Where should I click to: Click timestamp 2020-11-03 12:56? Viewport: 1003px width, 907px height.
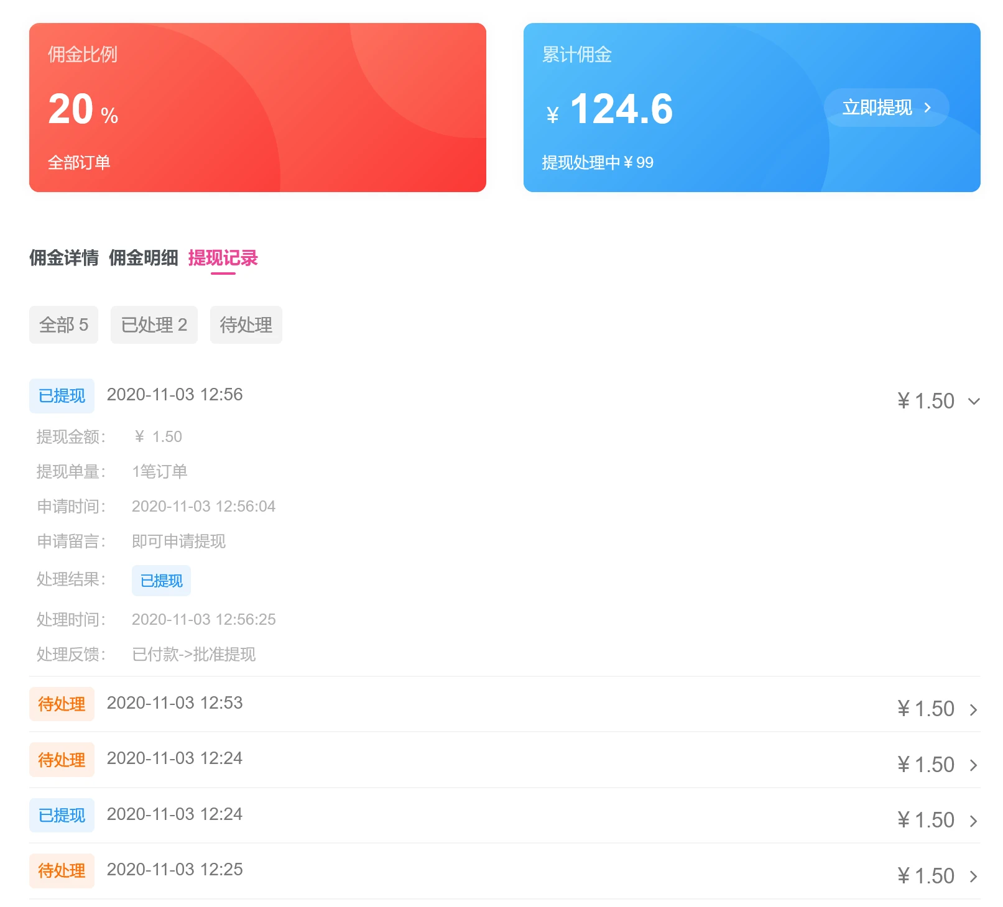pyautogui.click(x=175, y=395)
